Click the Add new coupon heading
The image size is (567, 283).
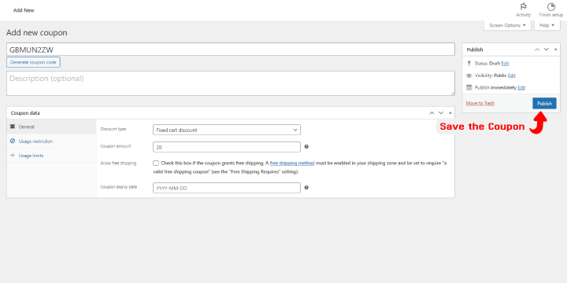pyautogui.click(x=36, y=32)
